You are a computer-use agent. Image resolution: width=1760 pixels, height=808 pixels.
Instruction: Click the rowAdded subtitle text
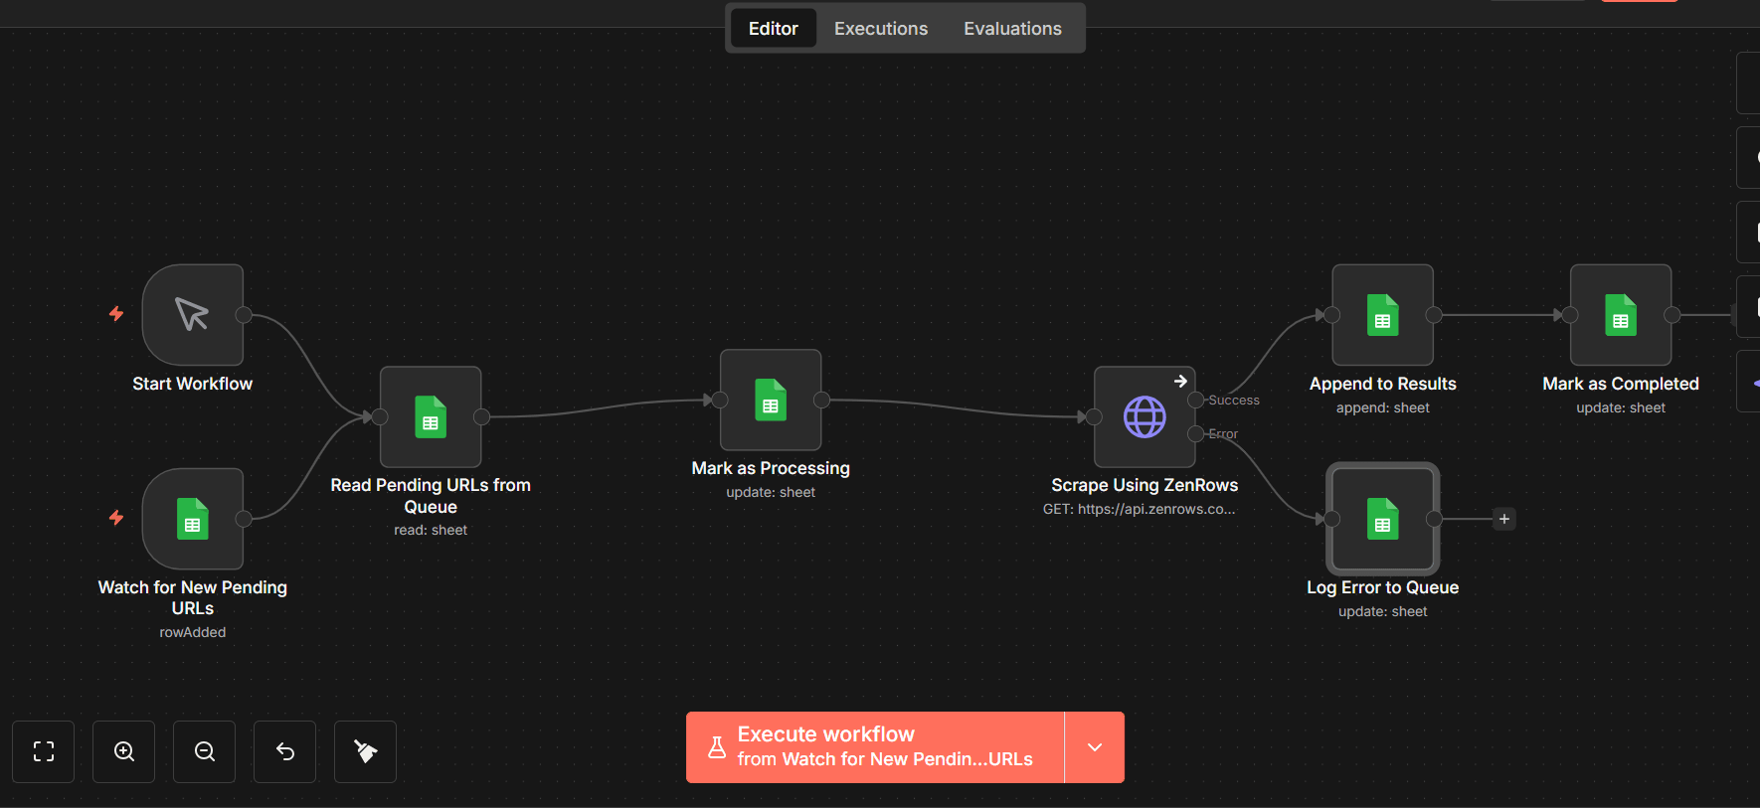193,632
